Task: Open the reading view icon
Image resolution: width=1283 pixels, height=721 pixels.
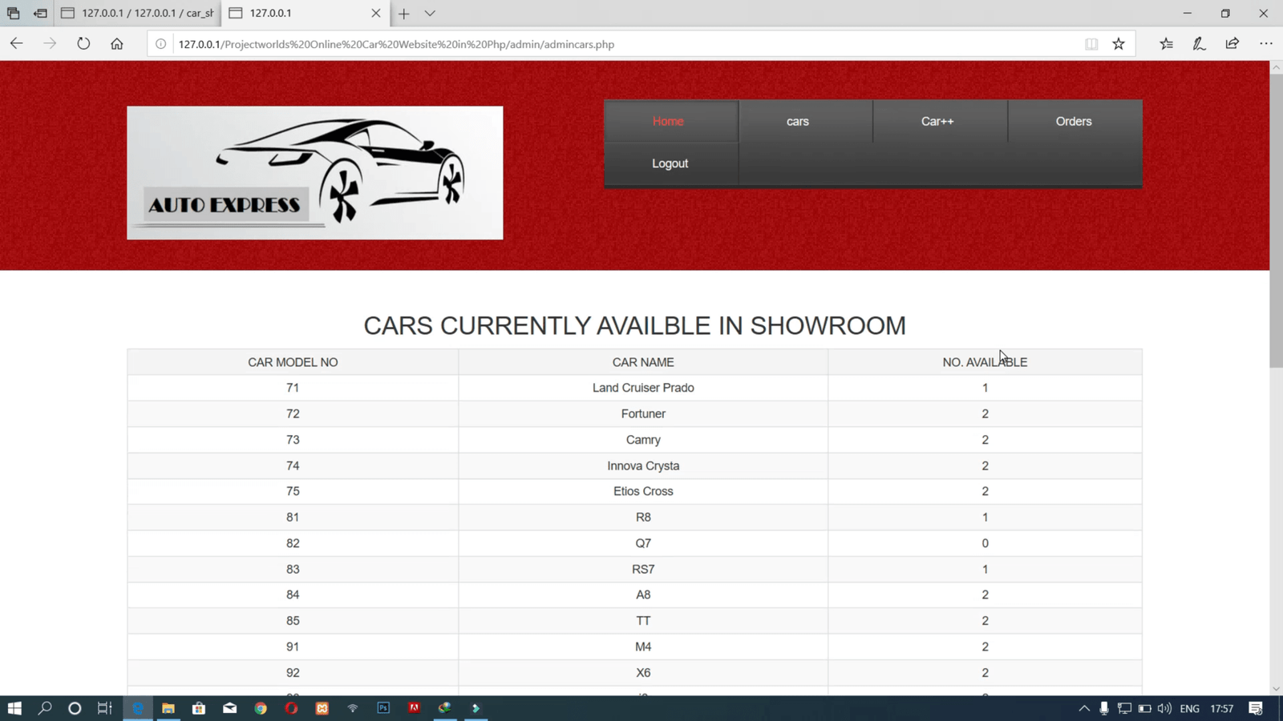Action: coord(1091,44)
